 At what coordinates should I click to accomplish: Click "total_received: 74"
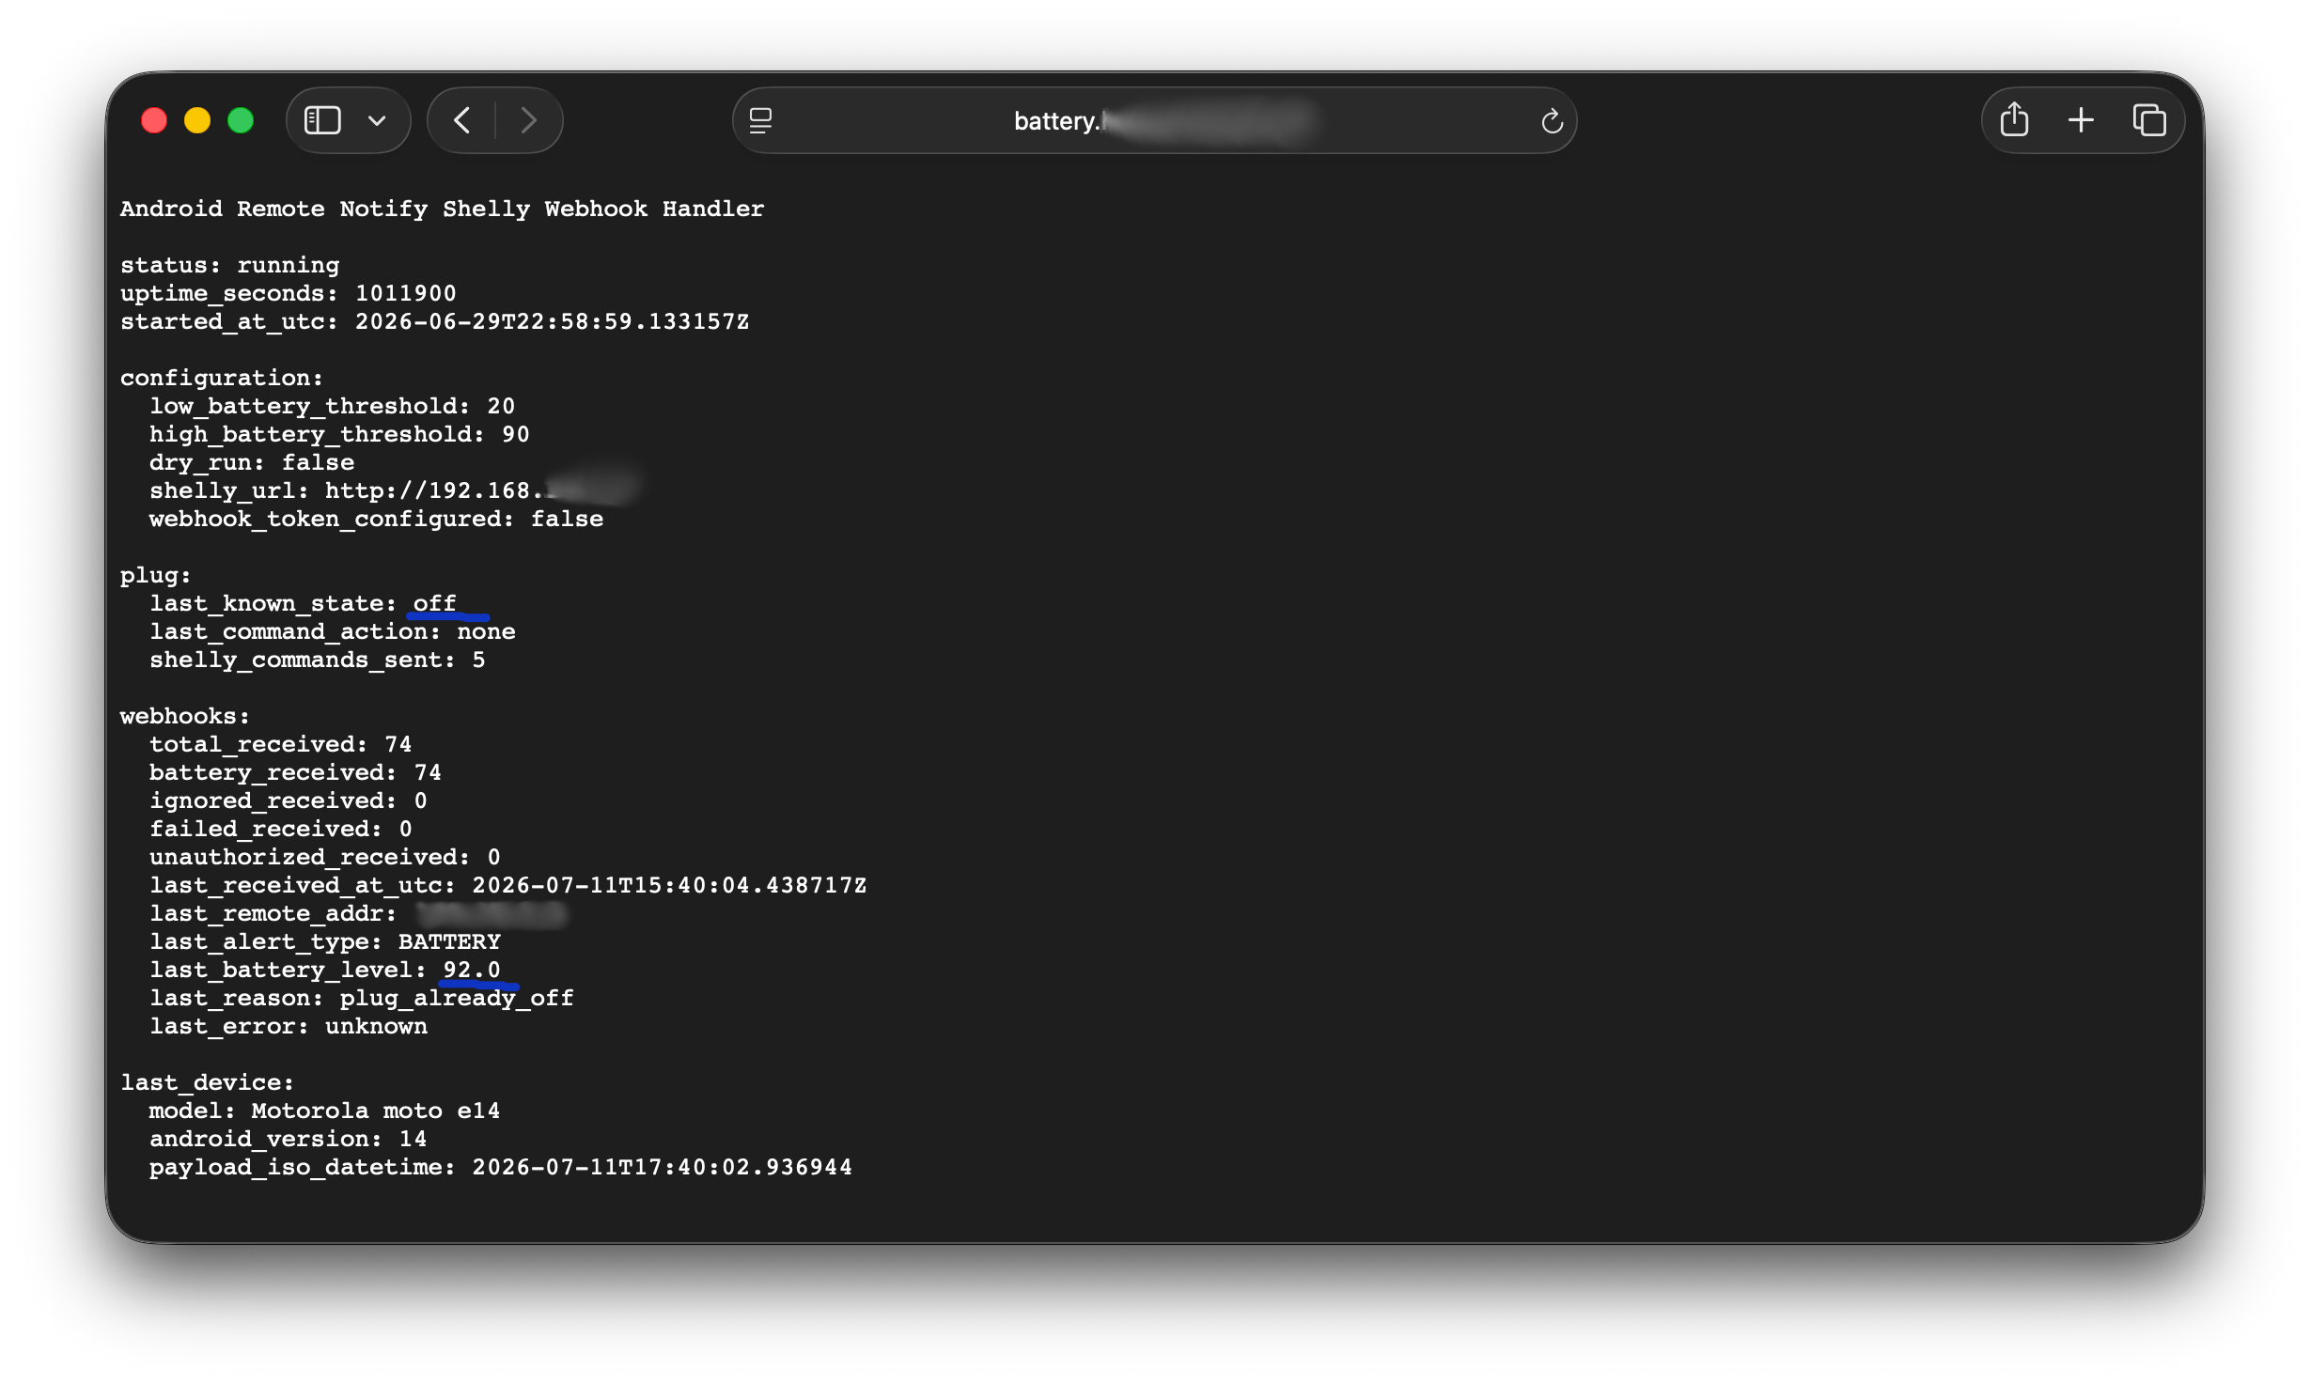[281, 744]
